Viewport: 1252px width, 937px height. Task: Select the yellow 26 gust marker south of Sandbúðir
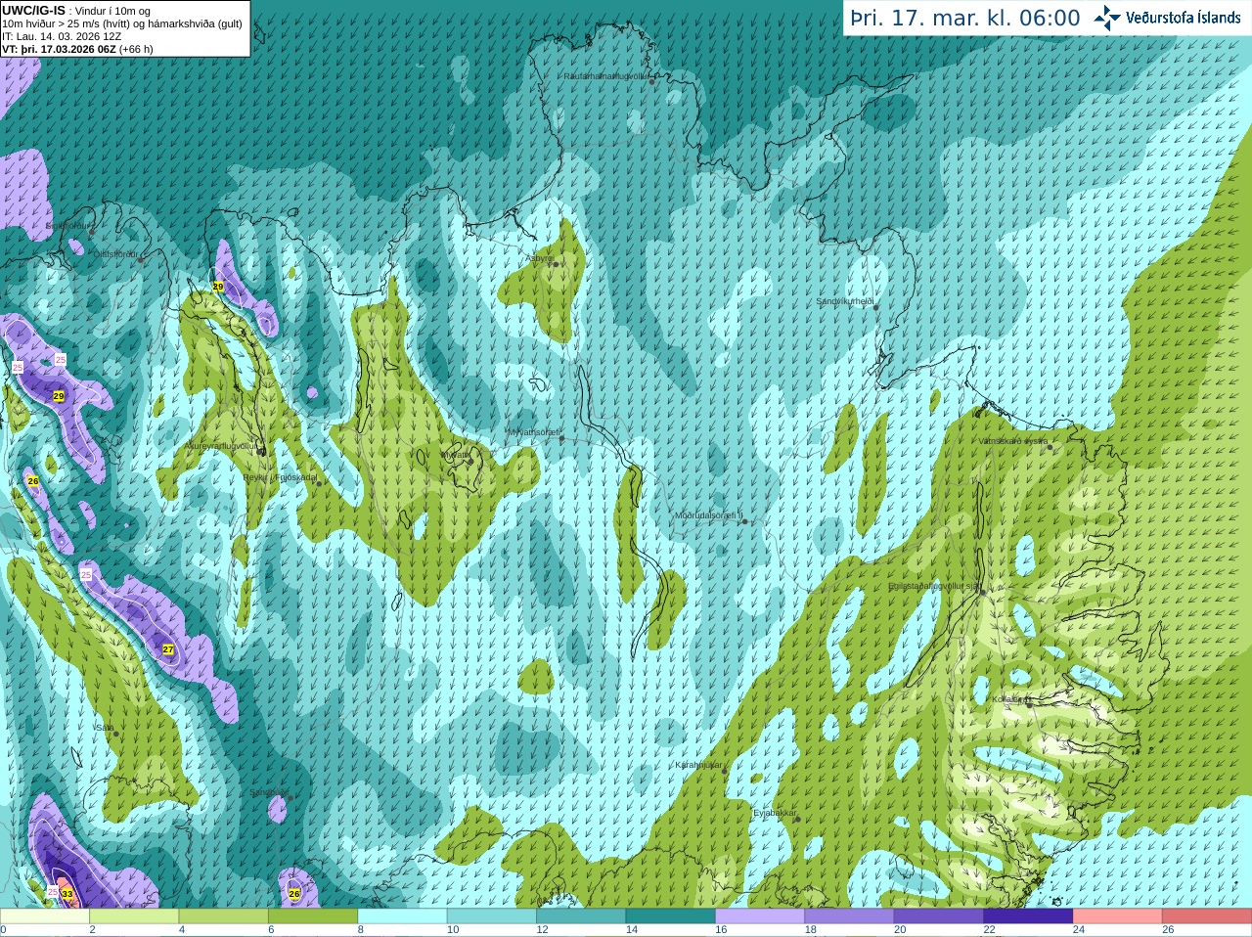[x=294, y=894]
